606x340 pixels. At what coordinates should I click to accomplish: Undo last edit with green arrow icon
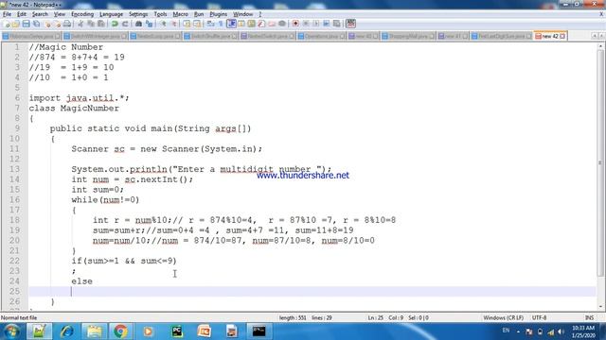tap(115, 24)
